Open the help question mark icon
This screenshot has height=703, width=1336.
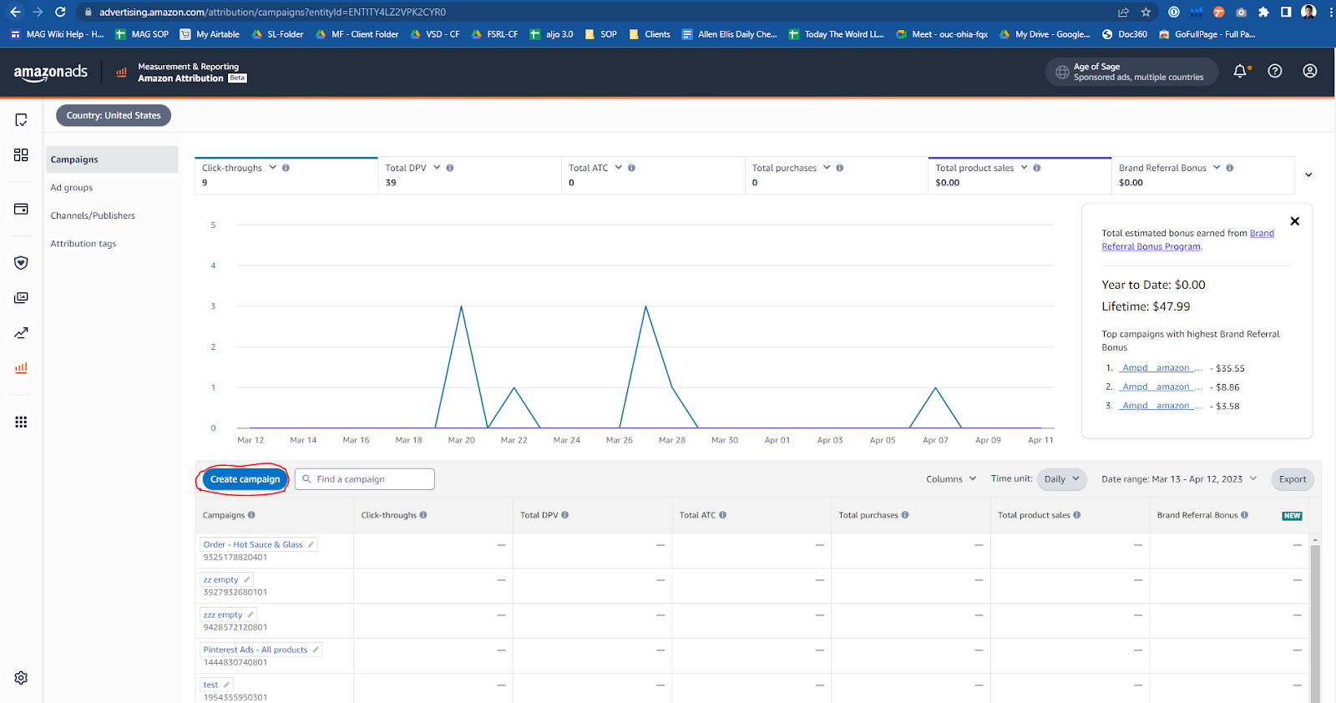pos(1275,71)
